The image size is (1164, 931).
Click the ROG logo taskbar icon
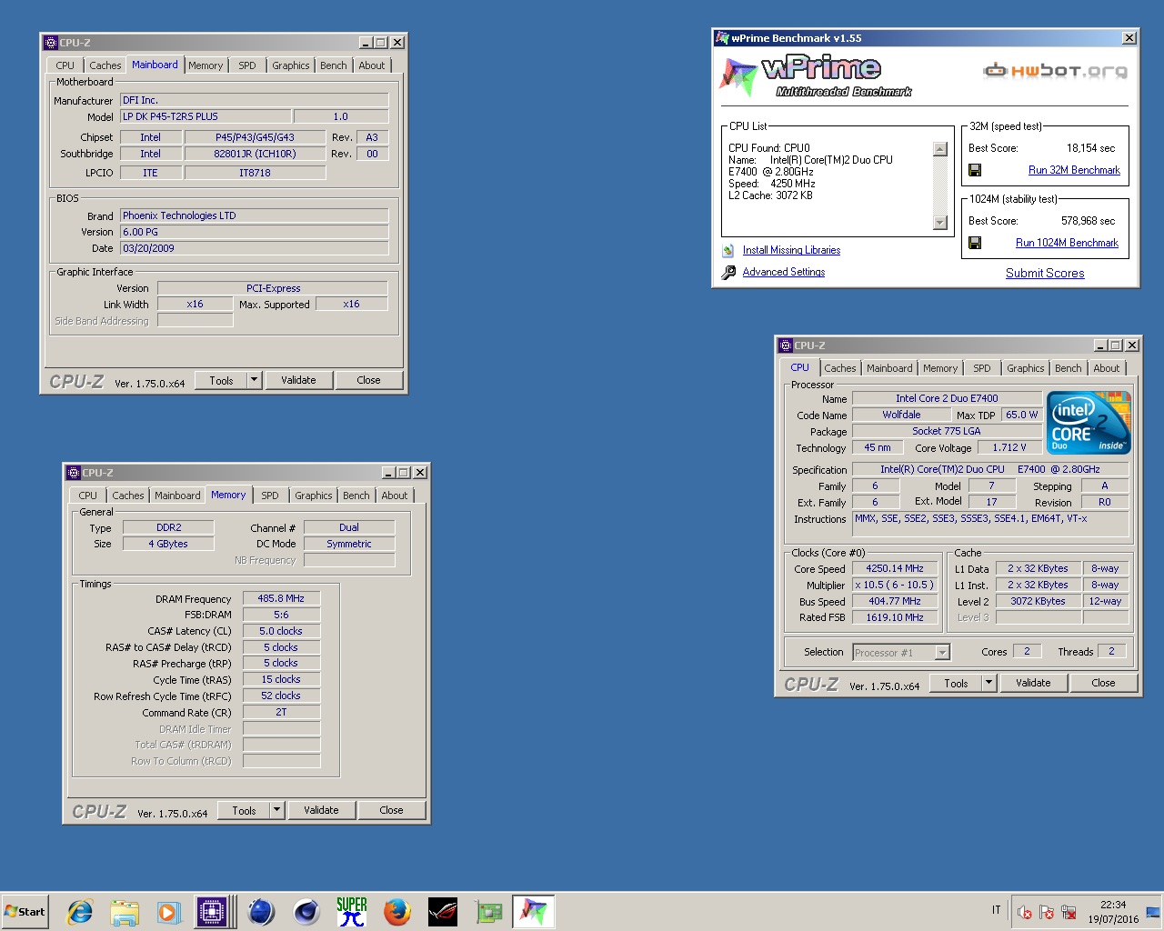(443, 911)
